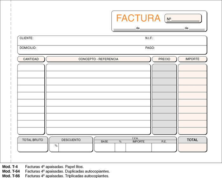Click the I.V.A. section label
Viewport: 222px width, 178px height.
tap(135, 138)
